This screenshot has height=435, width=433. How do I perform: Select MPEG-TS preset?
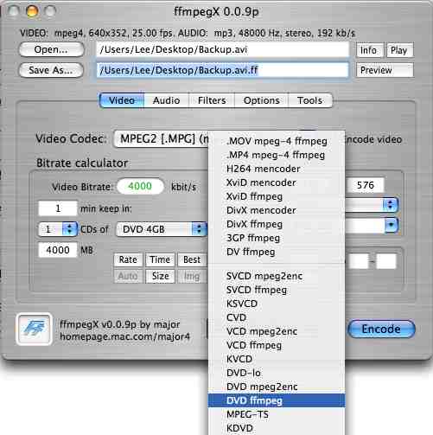[x=277, y=414]
